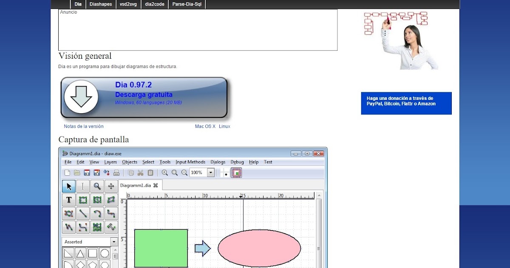Open the 100% zoom dropdown arrow
Viewport: 510px width, 268px height.
(x=211, y=173)
